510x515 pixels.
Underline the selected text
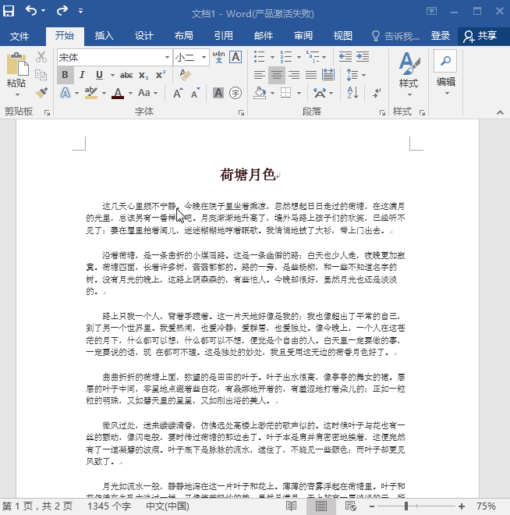click(99, 75)
